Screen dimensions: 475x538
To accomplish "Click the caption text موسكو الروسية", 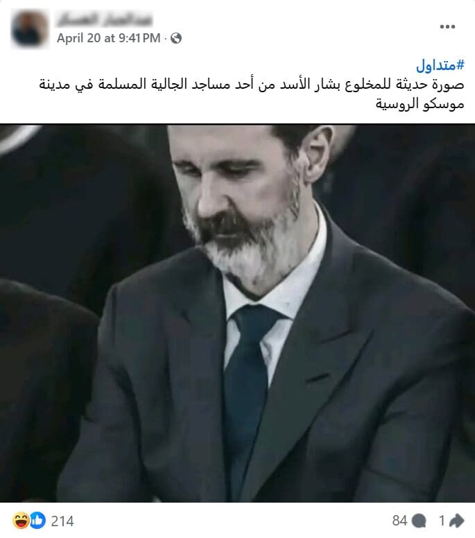I will tap(420, 103).
